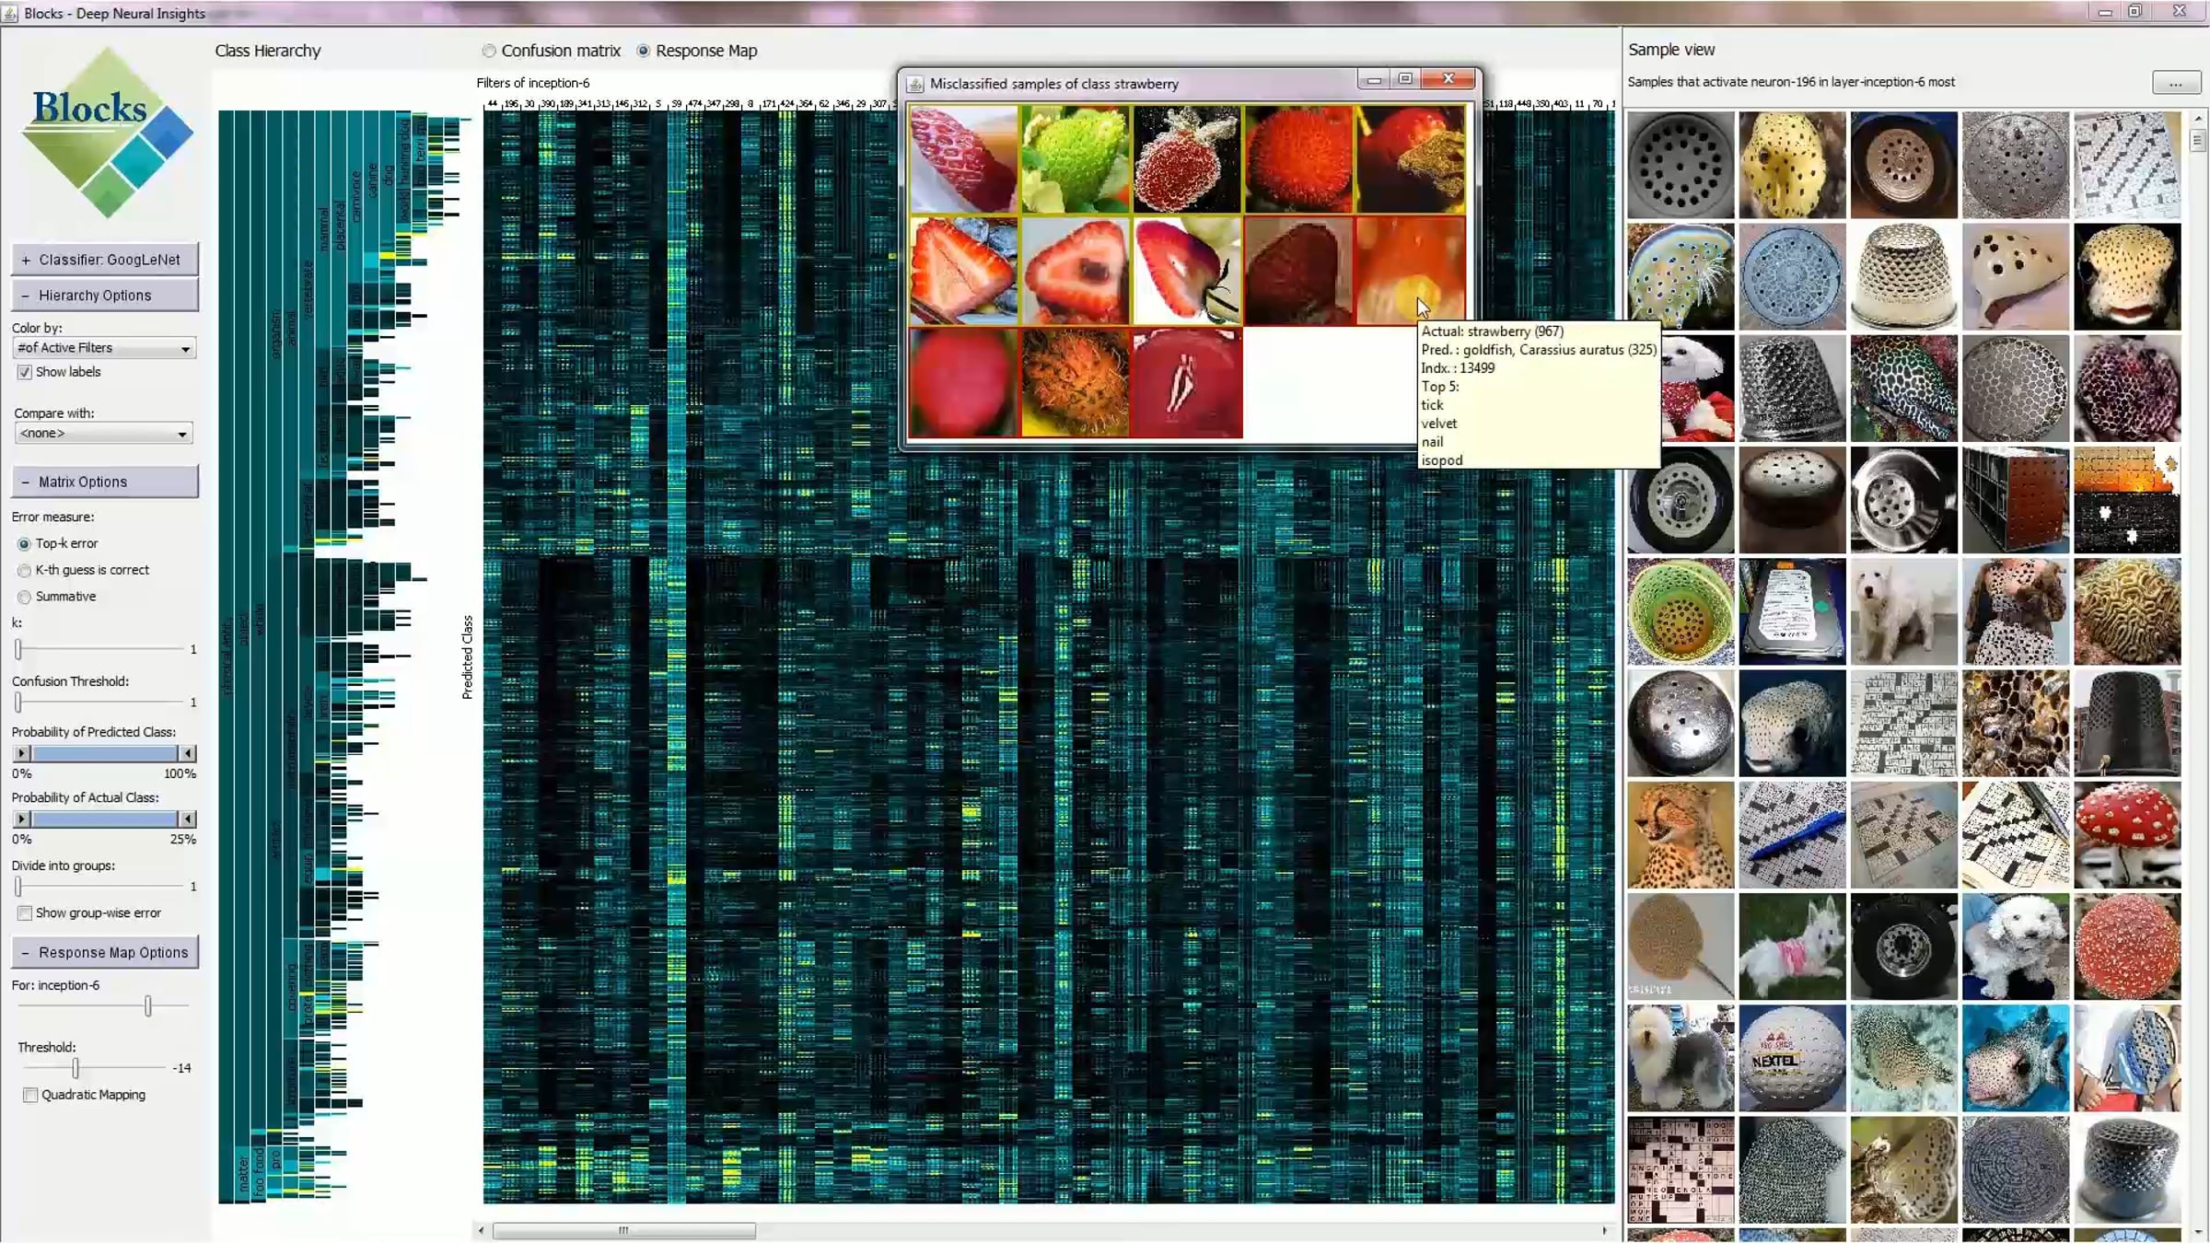This screenshot has height=1243, width=2210.
Task: Click the Threshold slider handle
Action: [76, 1068]
